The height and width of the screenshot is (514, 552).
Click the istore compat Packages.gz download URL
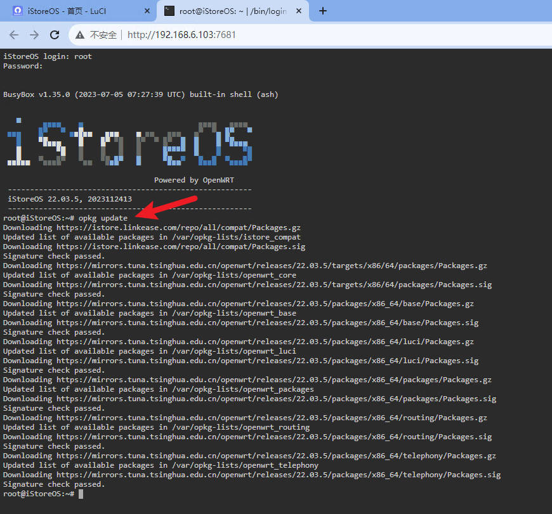point(178,228)
